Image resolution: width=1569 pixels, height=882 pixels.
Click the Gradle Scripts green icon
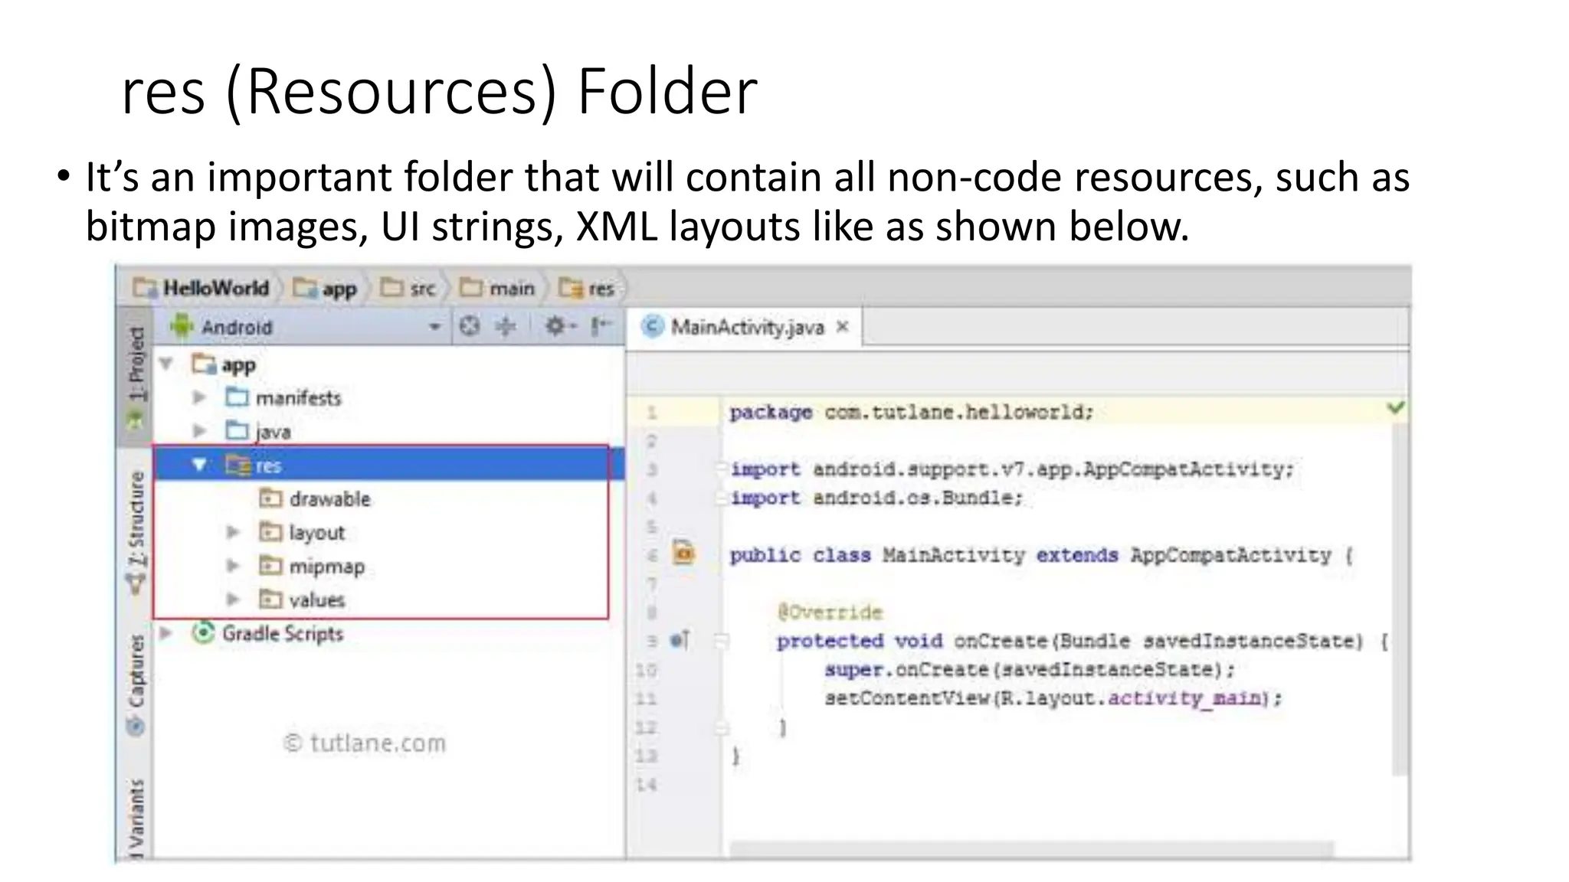pos(203,632)
